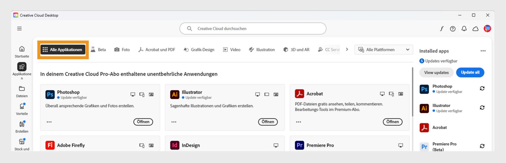Update Illustrator via refresh icon in Installed apps

[482, 108]
